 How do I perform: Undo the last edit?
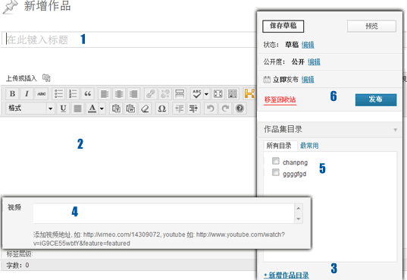click(x=211, y=109)
